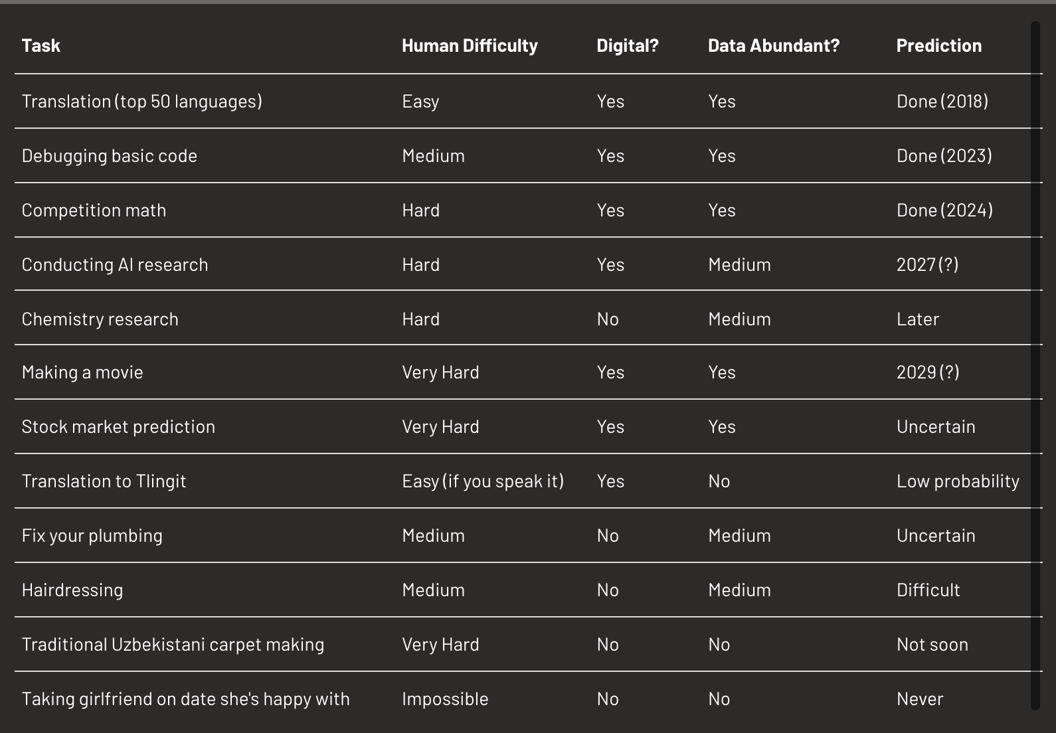Select the 'Conducting AI research' task cell

[115, 265]
